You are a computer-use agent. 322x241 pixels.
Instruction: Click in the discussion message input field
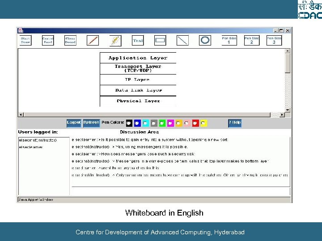point(181,191)
